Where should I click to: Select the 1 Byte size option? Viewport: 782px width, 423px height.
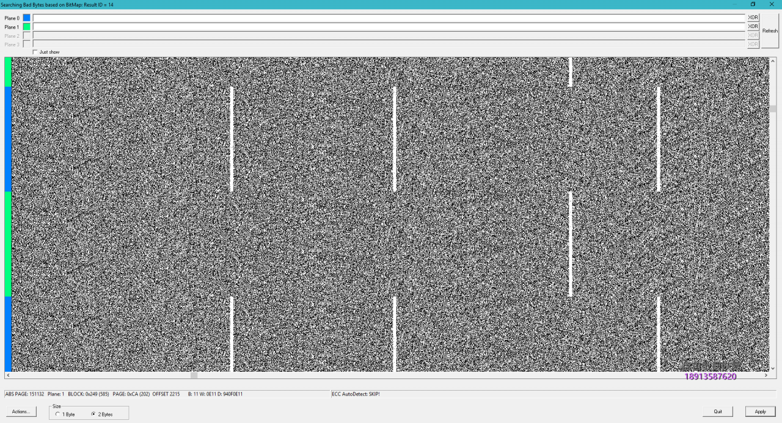tap(57, 414)
